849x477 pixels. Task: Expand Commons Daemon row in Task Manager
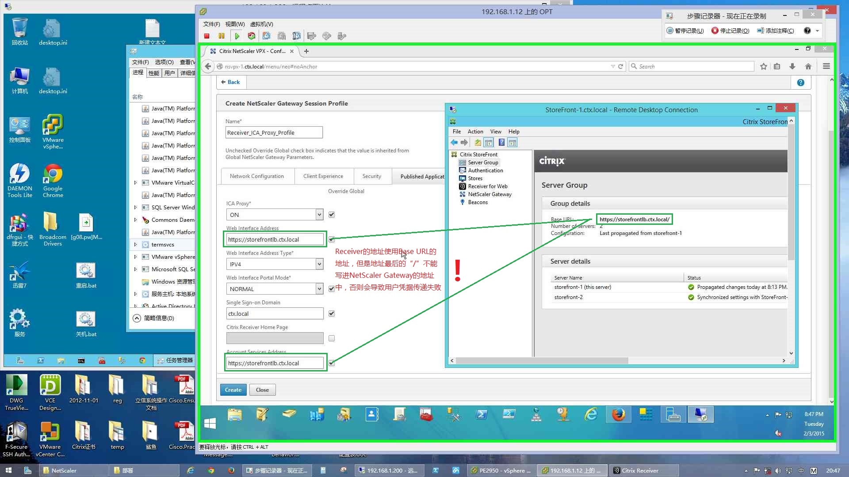pos(135,220)
